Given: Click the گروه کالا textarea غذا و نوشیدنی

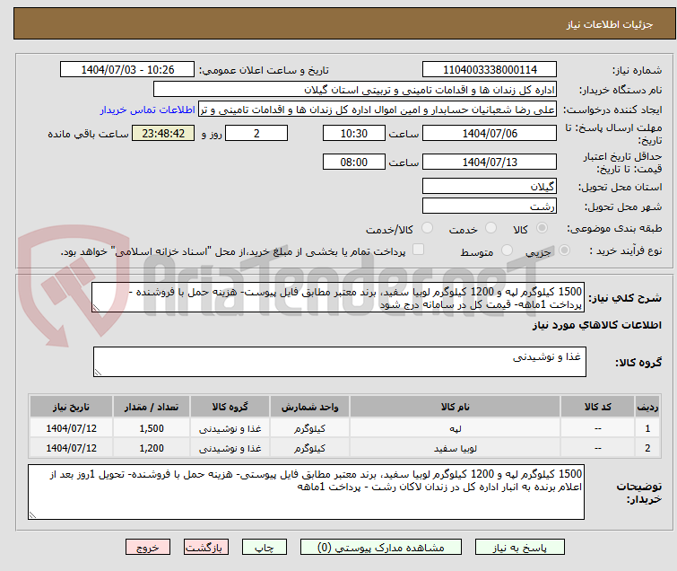Looking at the screenshot, I should [x=339, y=362].
